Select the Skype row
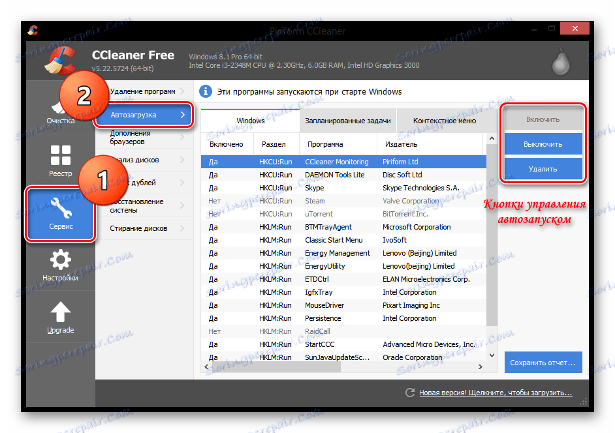The width and height of the screenshot is (615, 433). click(343, 188)
